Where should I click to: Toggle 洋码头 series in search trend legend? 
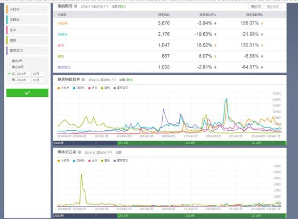[x=79, y=88]
